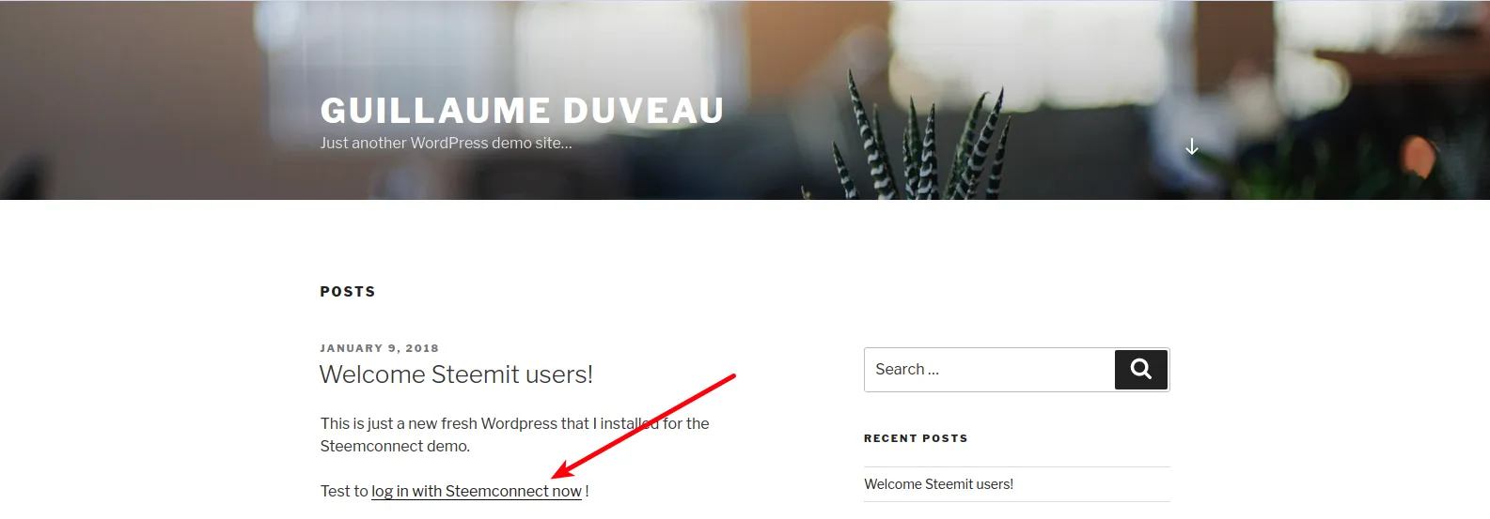
Task: Open the Welcome Steemit users! post heading
Action: pyautogui.click(x=456, y=374)
